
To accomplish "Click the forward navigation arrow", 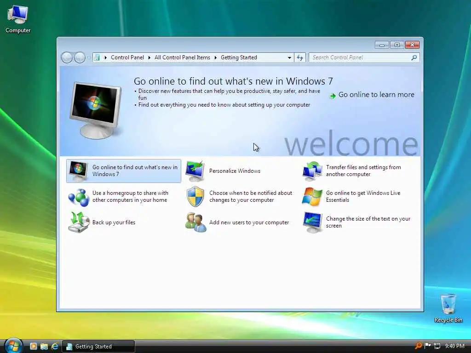I will 80,57.
